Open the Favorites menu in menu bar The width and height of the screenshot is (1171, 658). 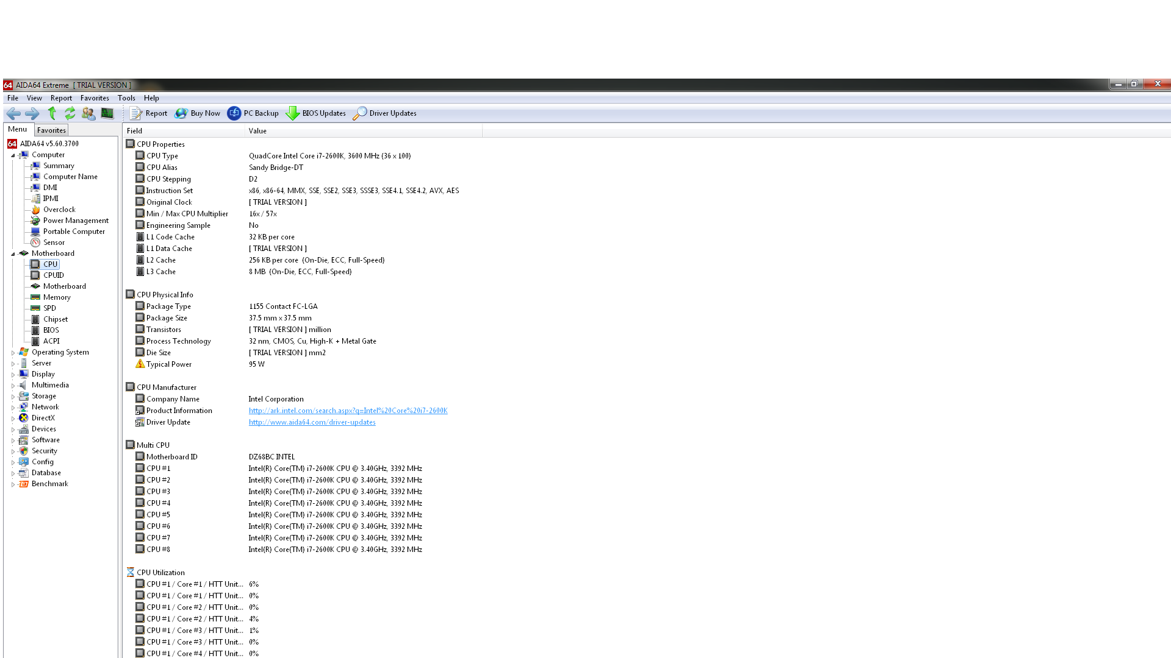tap(95, 98)
